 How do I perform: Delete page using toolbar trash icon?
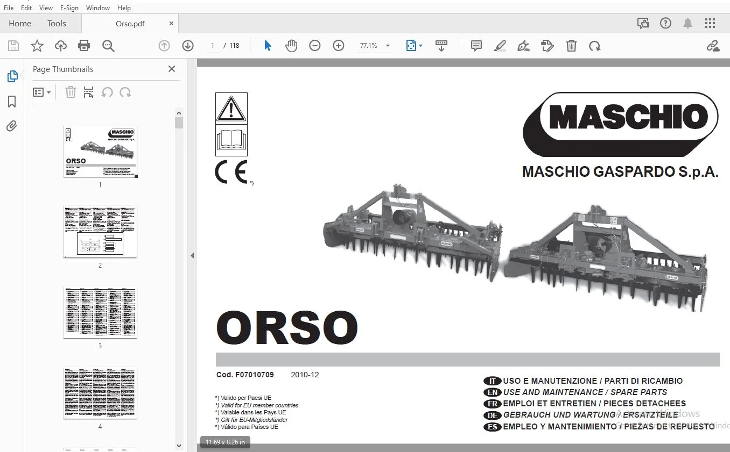point(571,46)
